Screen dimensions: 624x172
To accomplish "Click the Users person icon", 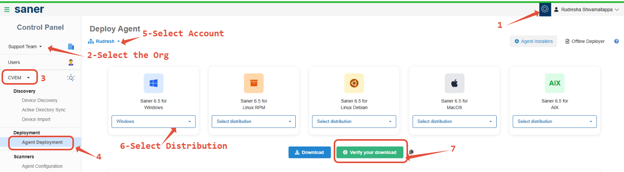I will click(71, 62).
